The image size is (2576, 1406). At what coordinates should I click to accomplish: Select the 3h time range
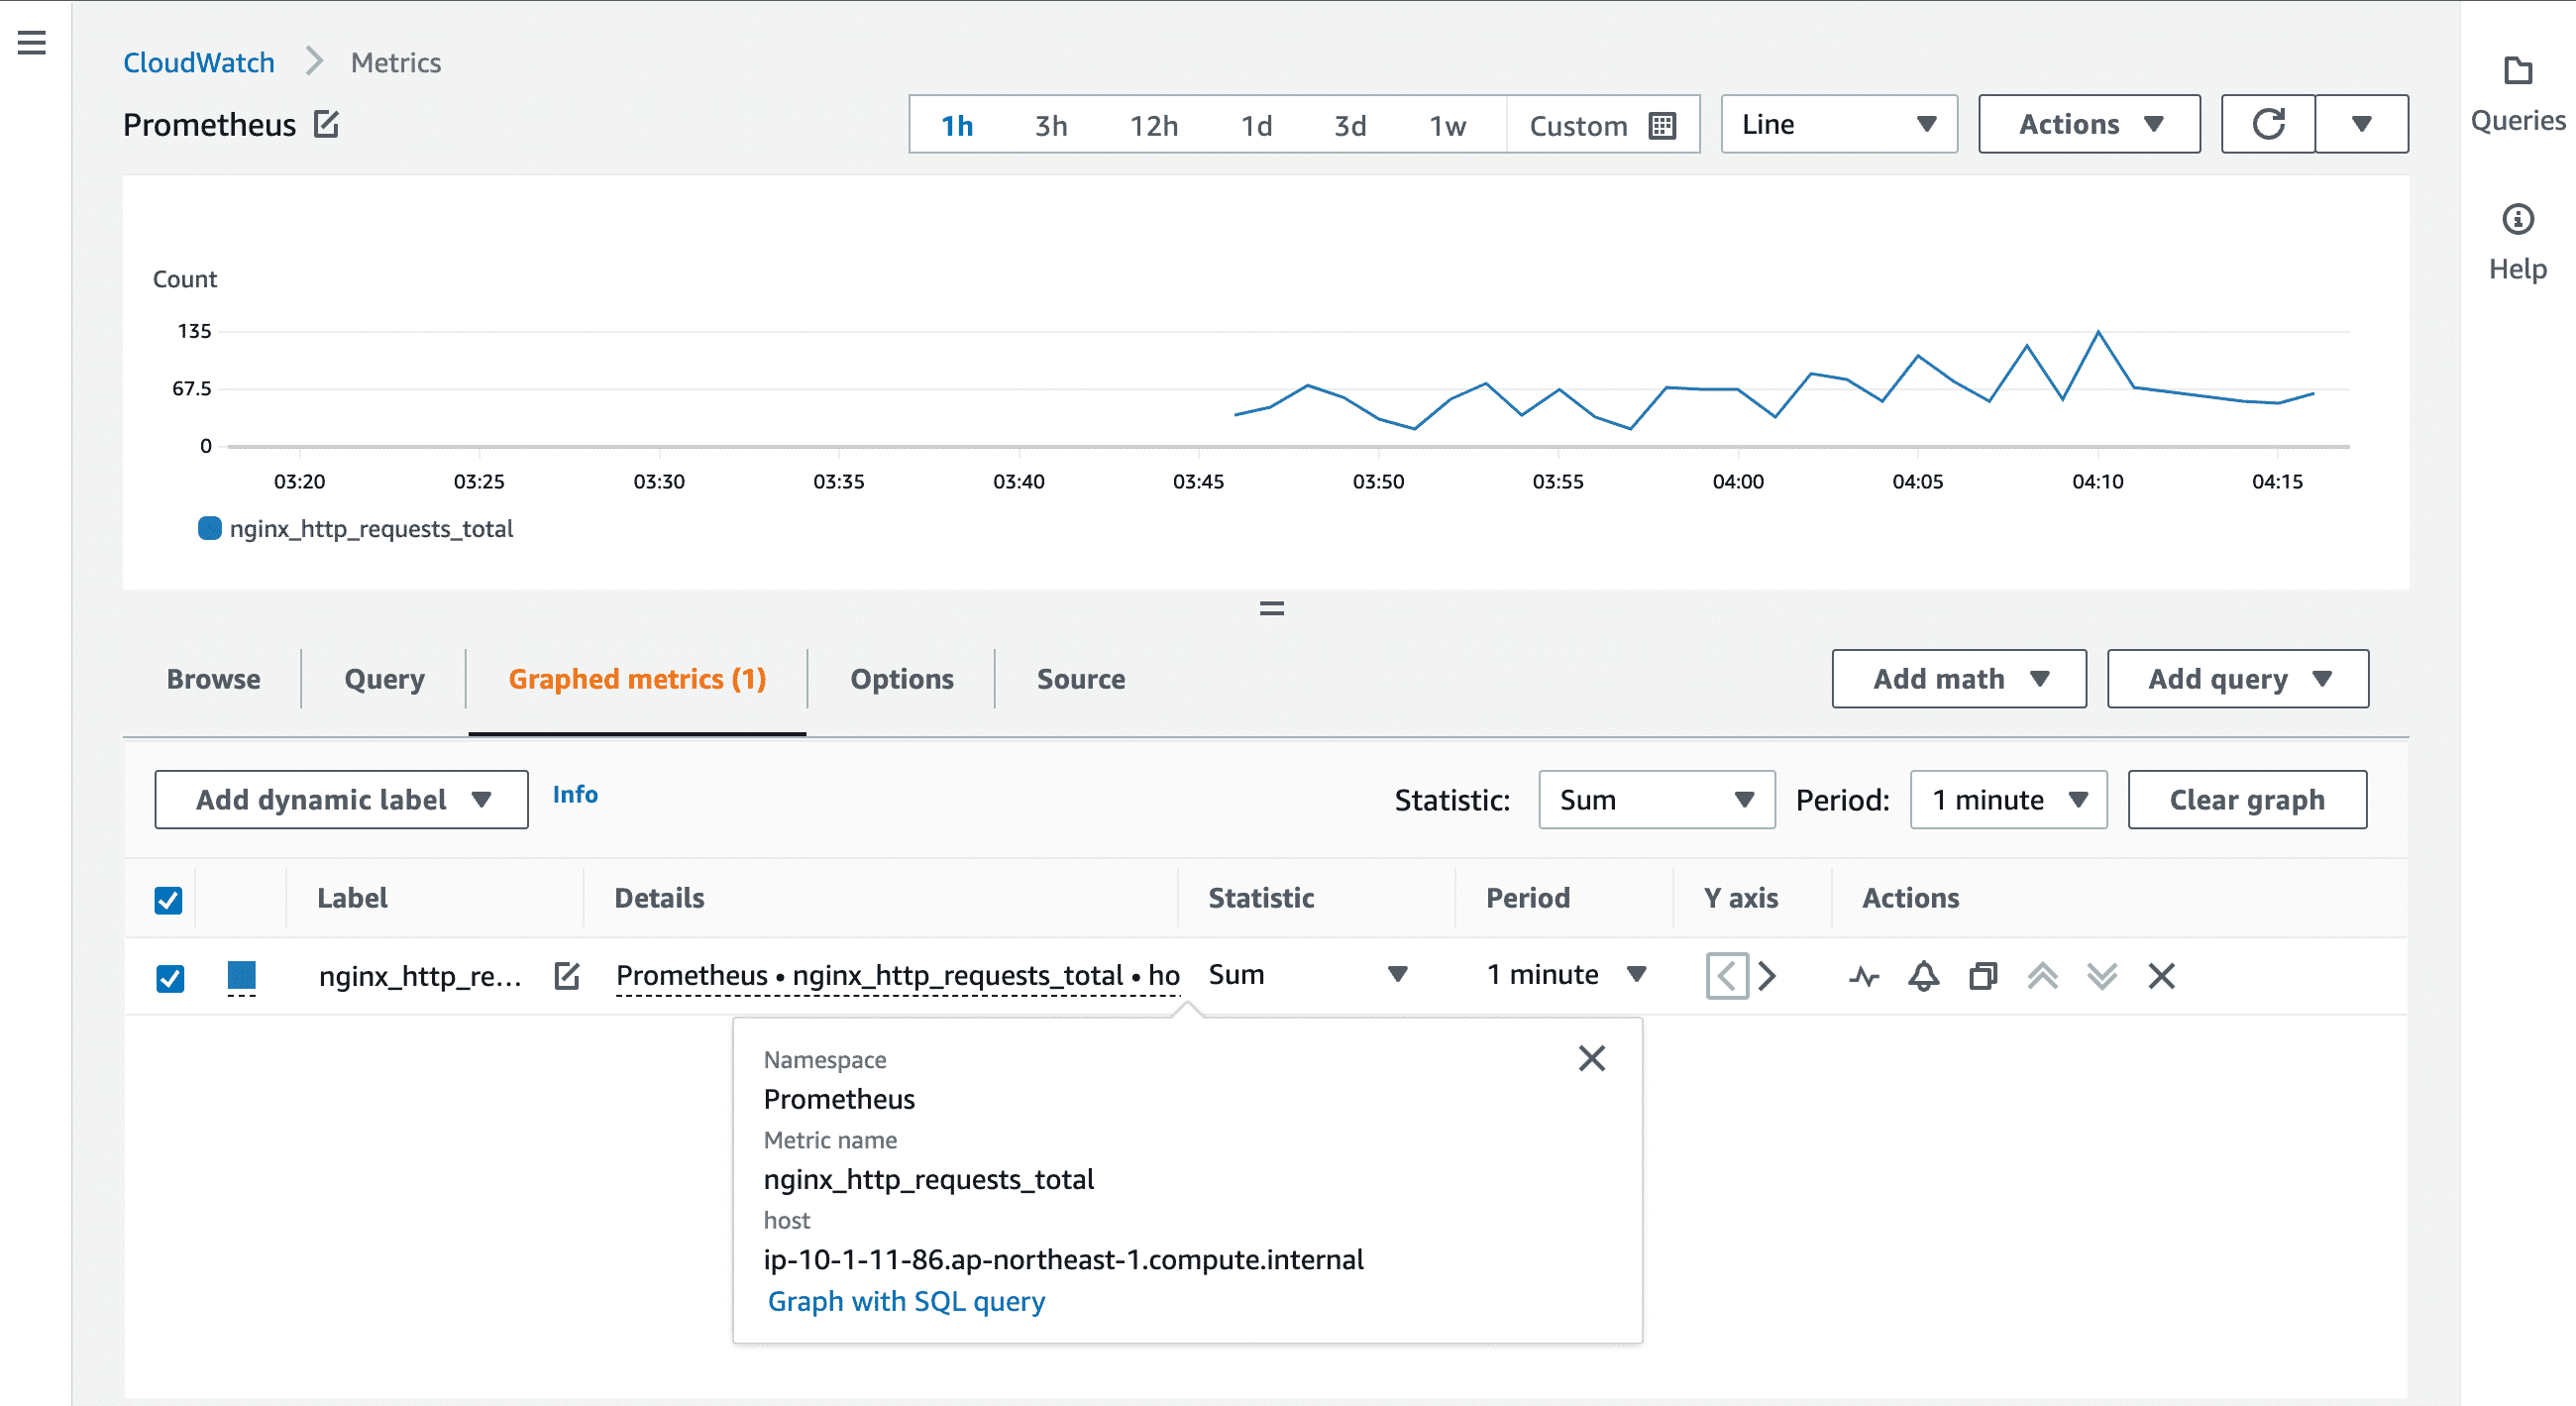pos(1050,125)
